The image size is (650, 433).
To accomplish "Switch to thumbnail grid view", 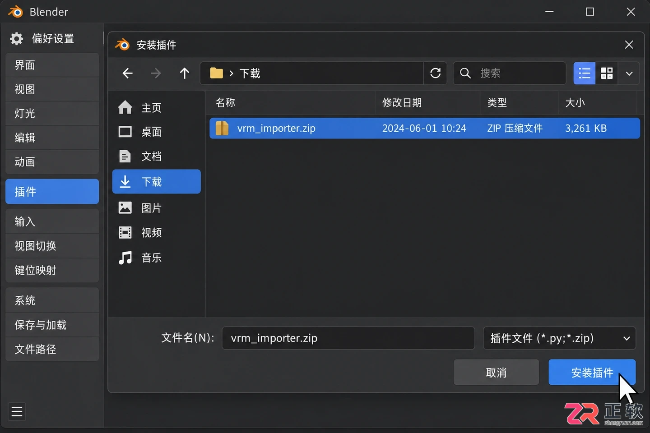I will [x=607, y=73].
